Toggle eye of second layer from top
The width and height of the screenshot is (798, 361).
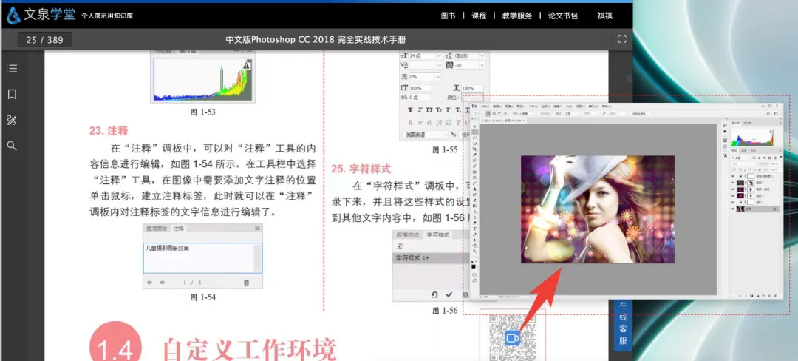click(733, 182)
